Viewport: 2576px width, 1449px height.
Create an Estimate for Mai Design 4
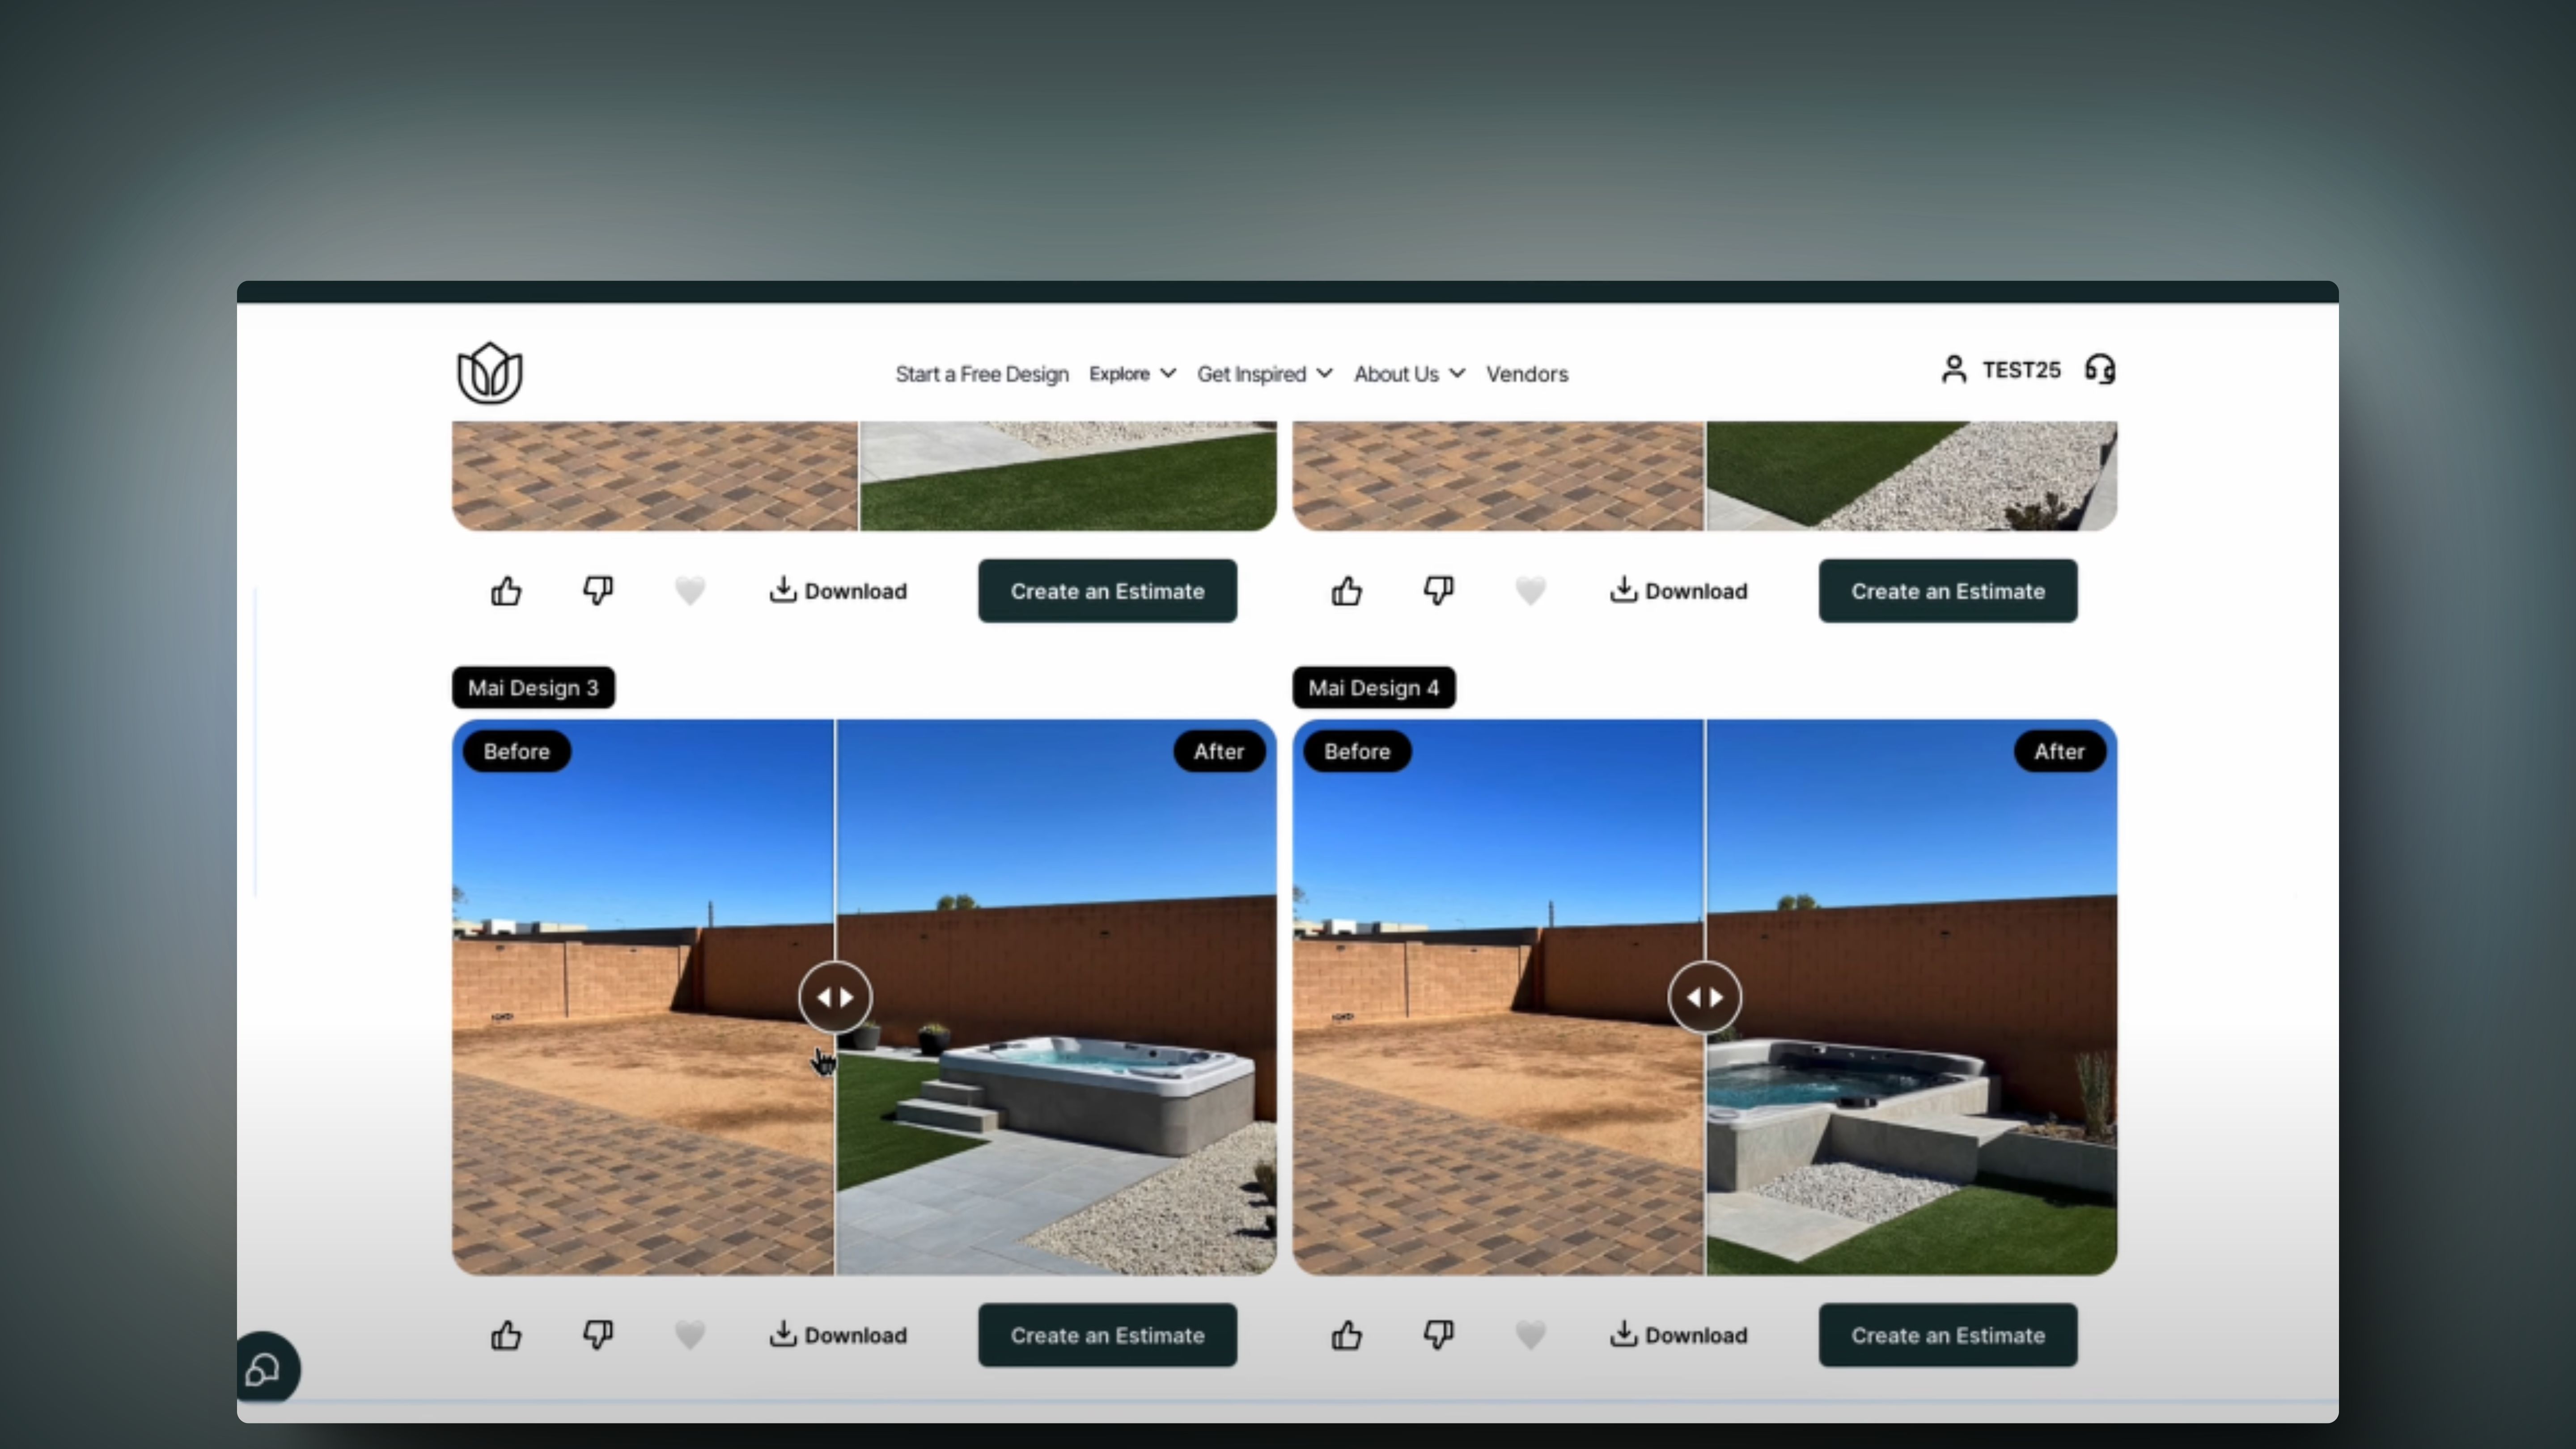(x=1948, y=1335)
